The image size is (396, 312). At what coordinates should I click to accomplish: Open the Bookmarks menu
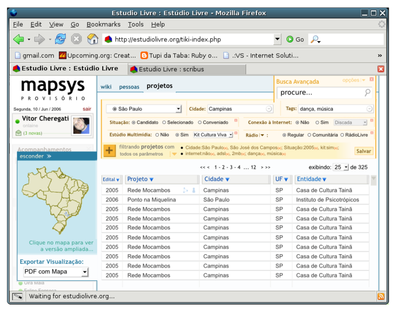pyautogui.click(x=103, y=24)
